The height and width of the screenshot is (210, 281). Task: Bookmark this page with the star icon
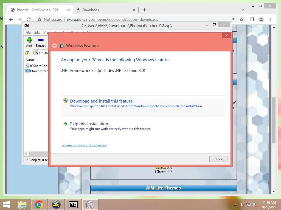tap(241, 19)
